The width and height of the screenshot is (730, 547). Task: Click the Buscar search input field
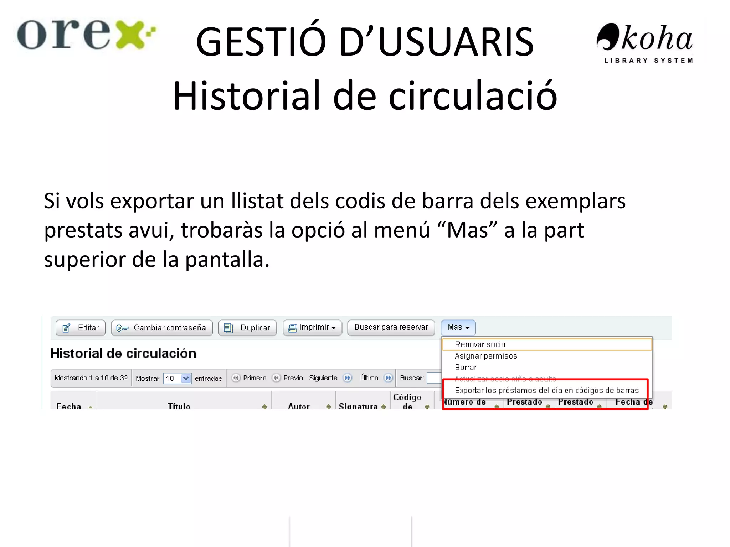click(x=434, y=378)
